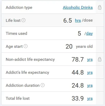This screenshot has width=105, height=106.
Task: Click the Times used row label
Action: pos(16,34)
